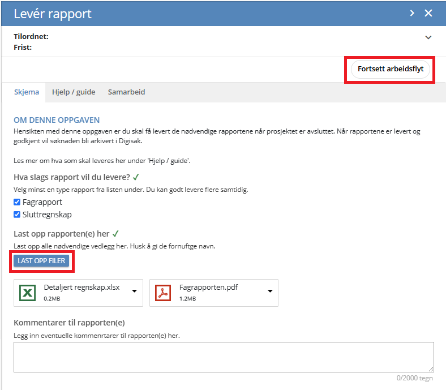Click the Frist: label
The width and height of the screenshot is (446, 390).
click(x=23, y=47)
